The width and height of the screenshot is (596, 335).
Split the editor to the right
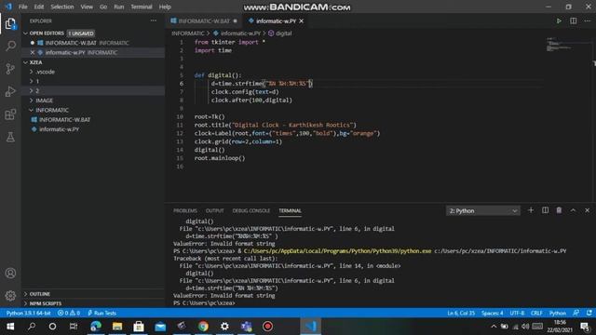click(x=574, y=20)
